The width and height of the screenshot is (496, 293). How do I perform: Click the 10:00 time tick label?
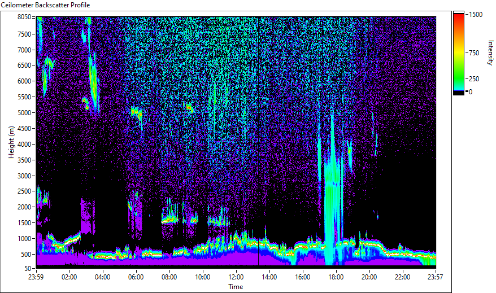point(202,277)
